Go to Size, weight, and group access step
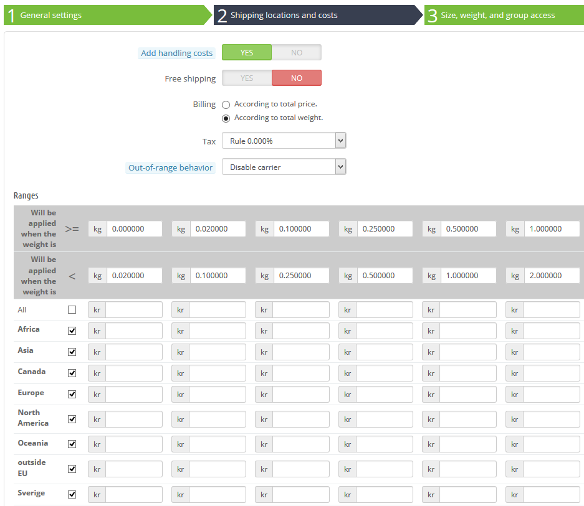584x506 pixels. pyautogui.click(x=504, y=16)
